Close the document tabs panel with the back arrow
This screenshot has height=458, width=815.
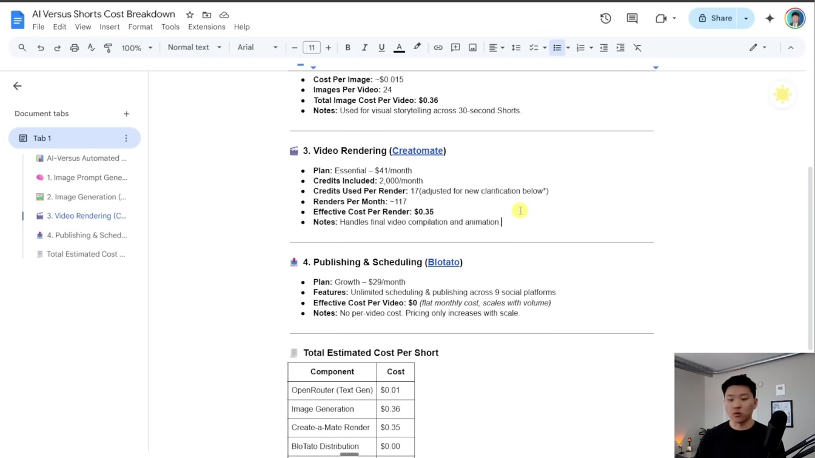pyautogui.click(x=18, y=86)
